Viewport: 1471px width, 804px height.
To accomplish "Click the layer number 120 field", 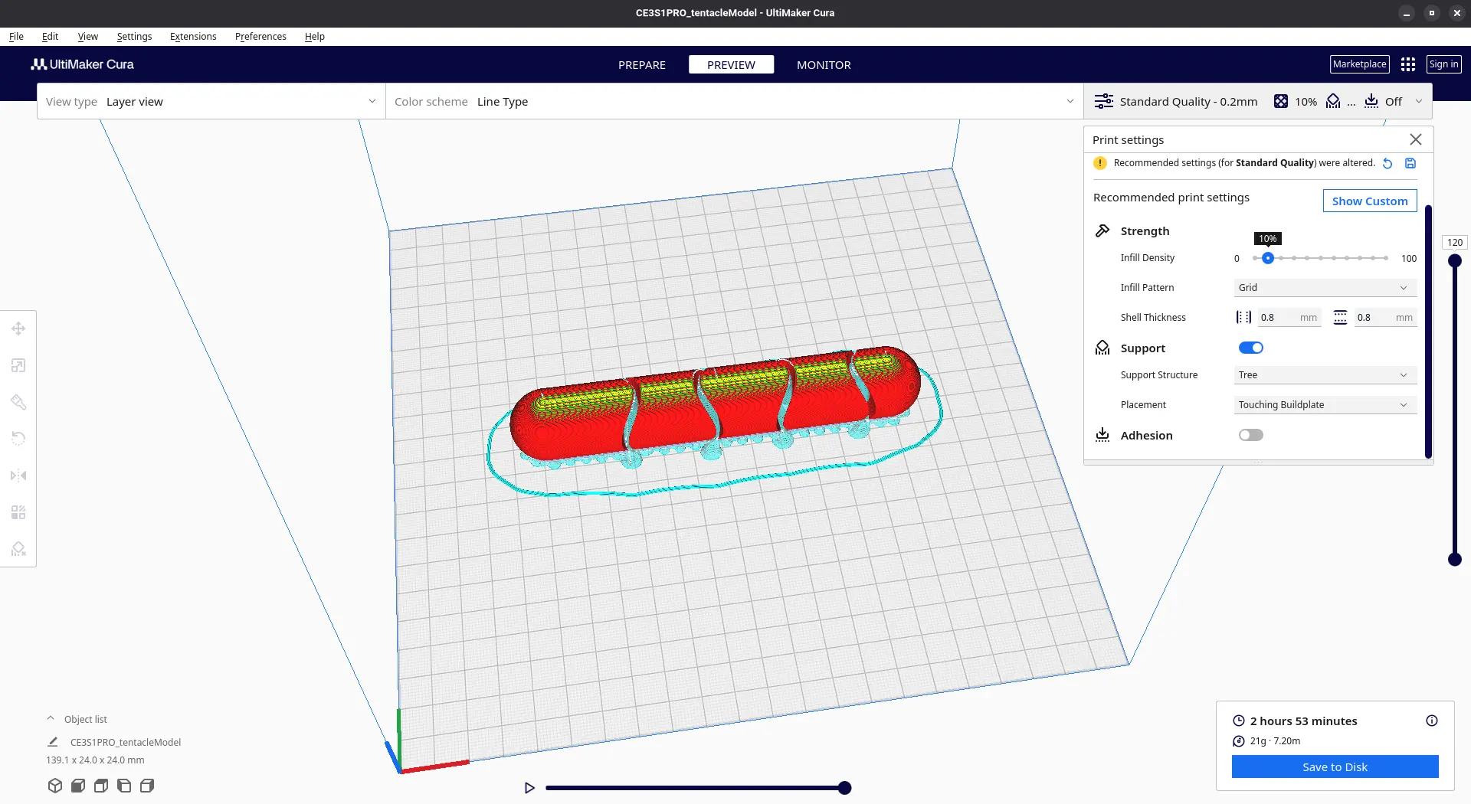I will pos(1454,242).
